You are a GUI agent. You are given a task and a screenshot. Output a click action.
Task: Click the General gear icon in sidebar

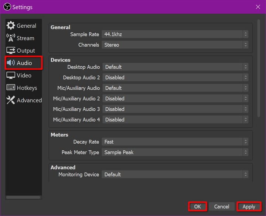pos(11,26)
